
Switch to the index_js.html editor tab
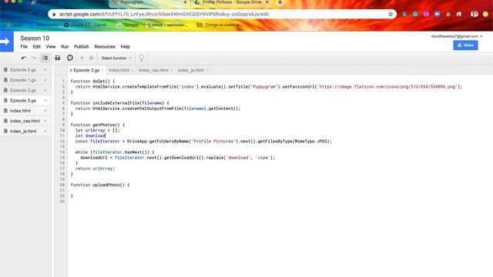point(191,70)
